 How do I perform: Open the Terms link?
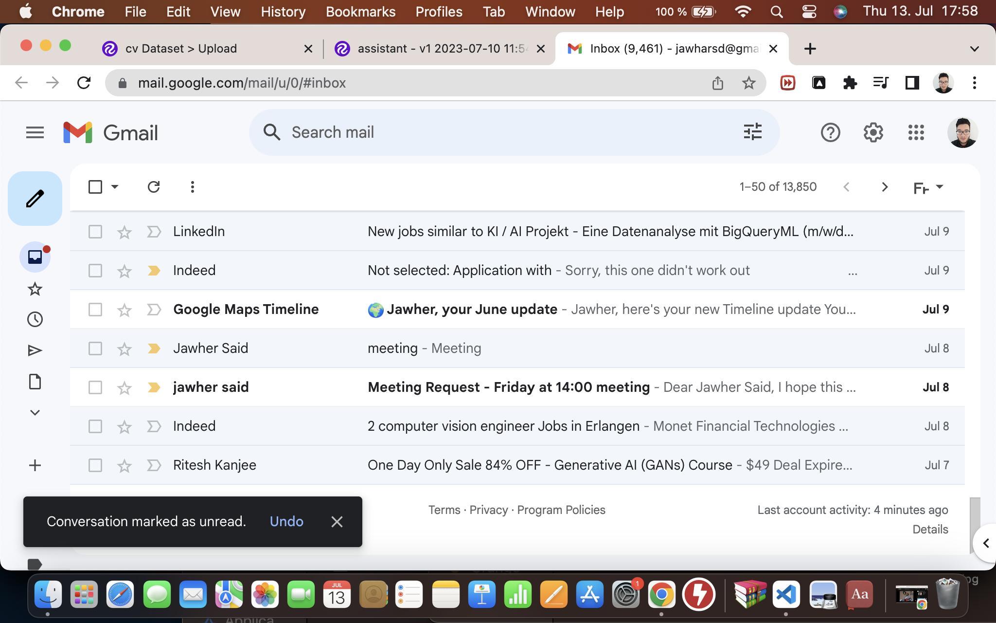pos(444,510)
